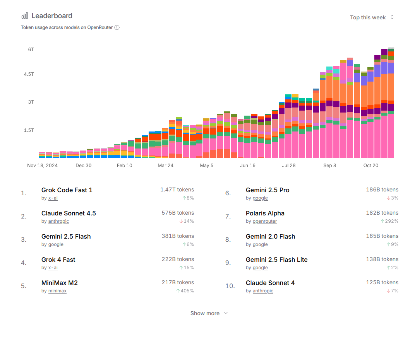Screen dimensions: 415x338
Task: Click the openrouter author link
Action: 265,221
